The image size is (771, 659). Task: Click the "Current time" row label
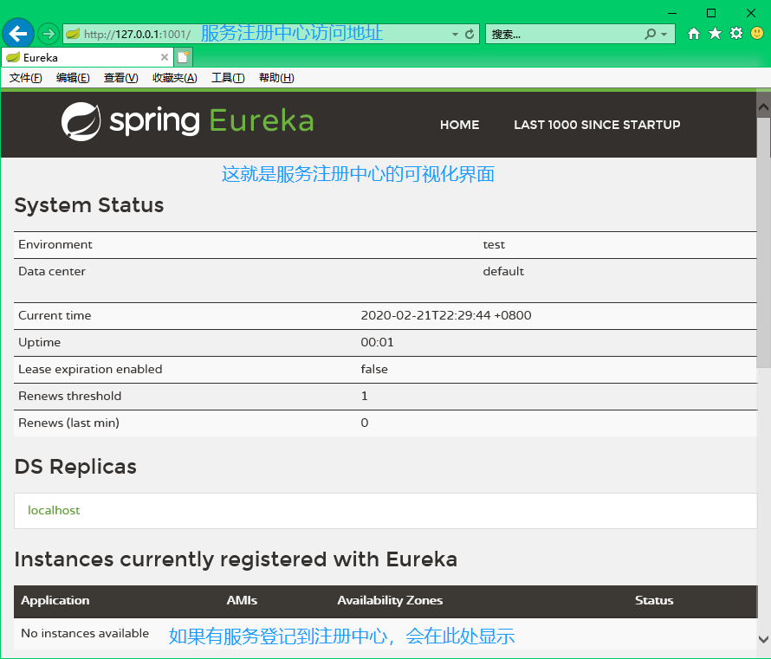(55, 315)
